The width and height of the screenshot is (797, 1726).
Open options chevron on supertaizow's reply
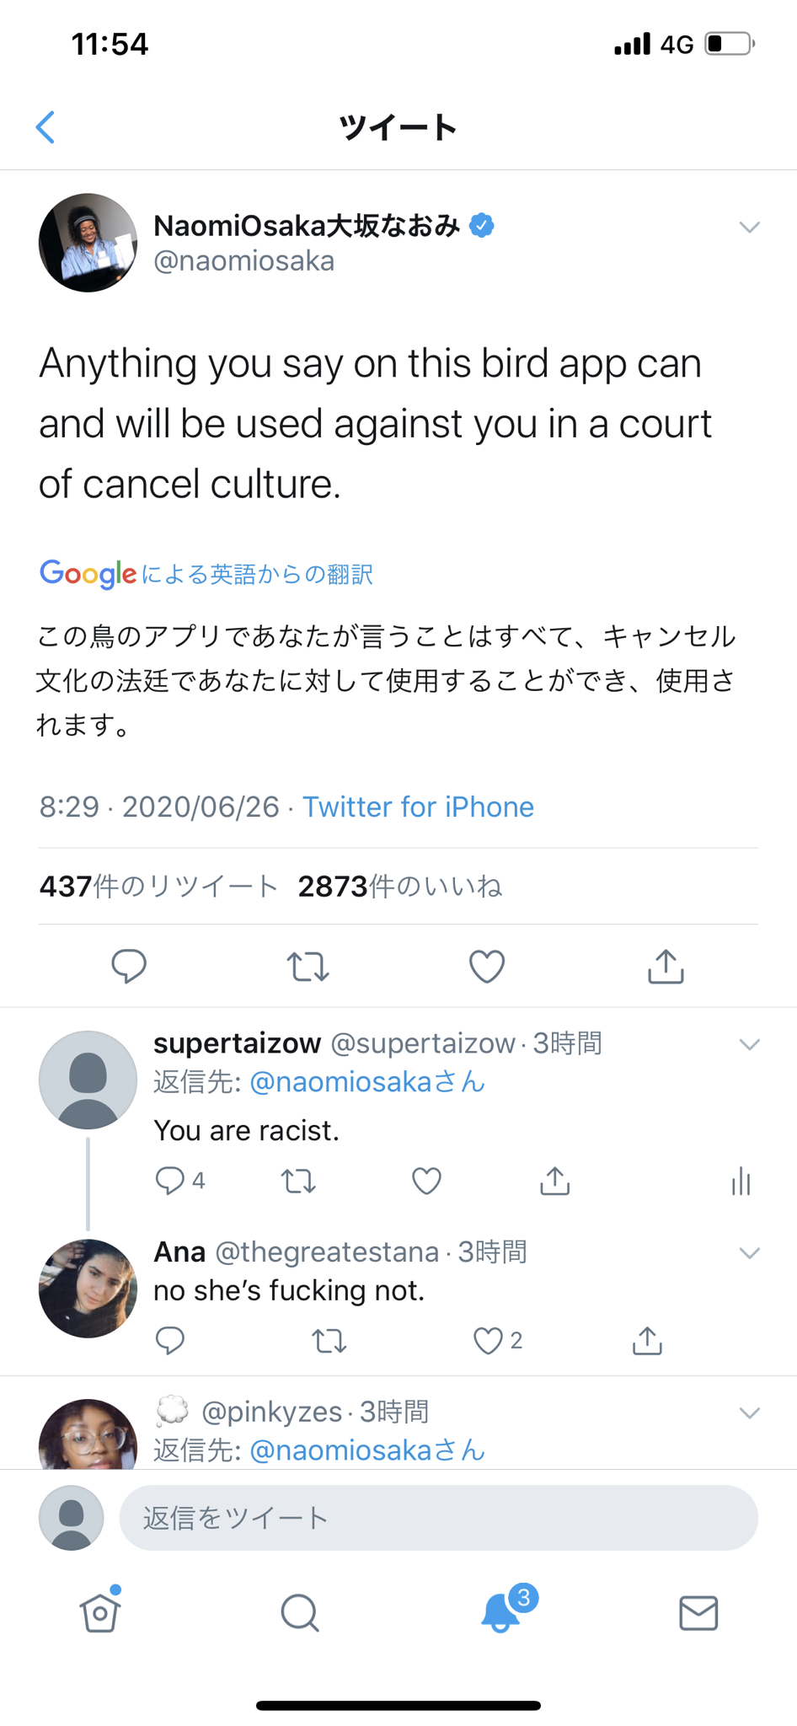[x=749, y=1045]
